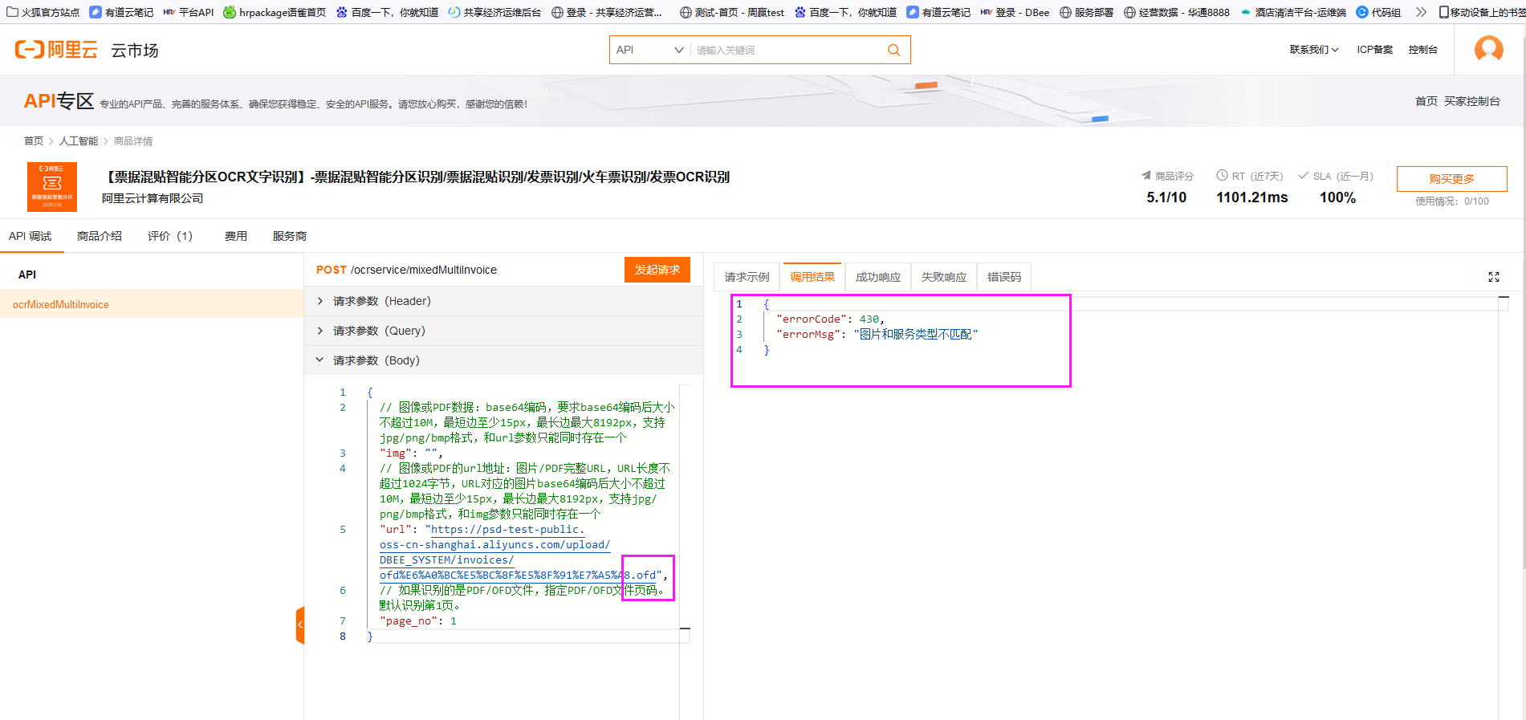Click the url value in request body editor
The image size is (1526, 720).
[522, 552]
